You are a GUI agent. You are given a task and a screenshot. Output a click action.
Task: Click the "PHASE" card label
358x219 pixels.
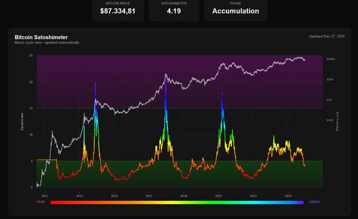[236, 3]
